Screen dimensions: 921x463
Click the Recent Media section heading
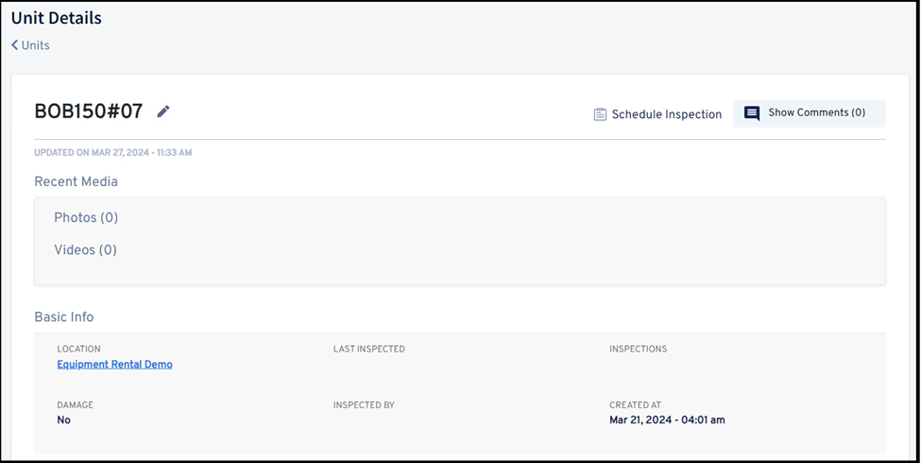[x=76, y=181]
